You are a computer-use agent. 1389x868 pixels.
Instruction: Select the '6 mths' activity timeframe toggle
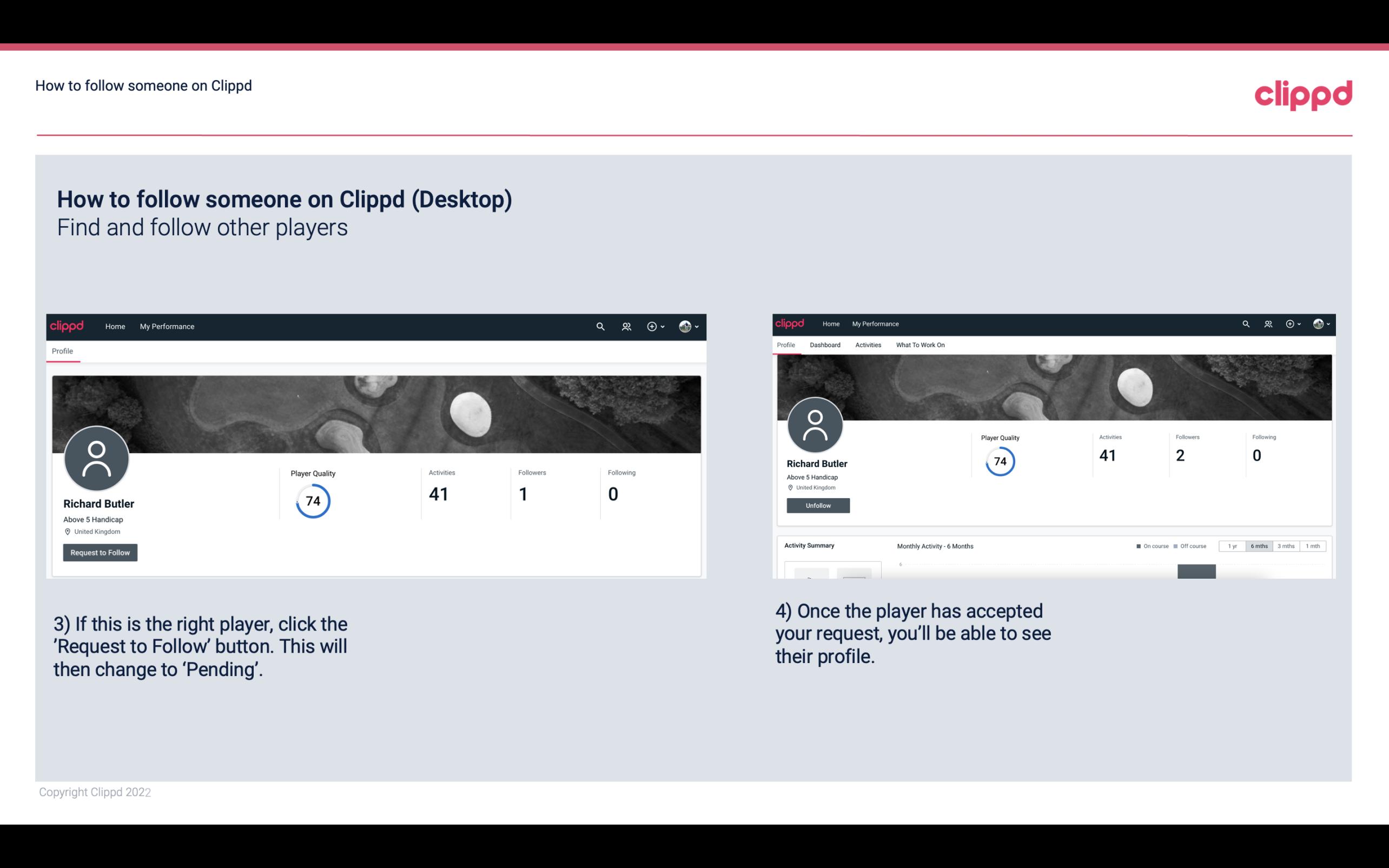(1259, 546)
